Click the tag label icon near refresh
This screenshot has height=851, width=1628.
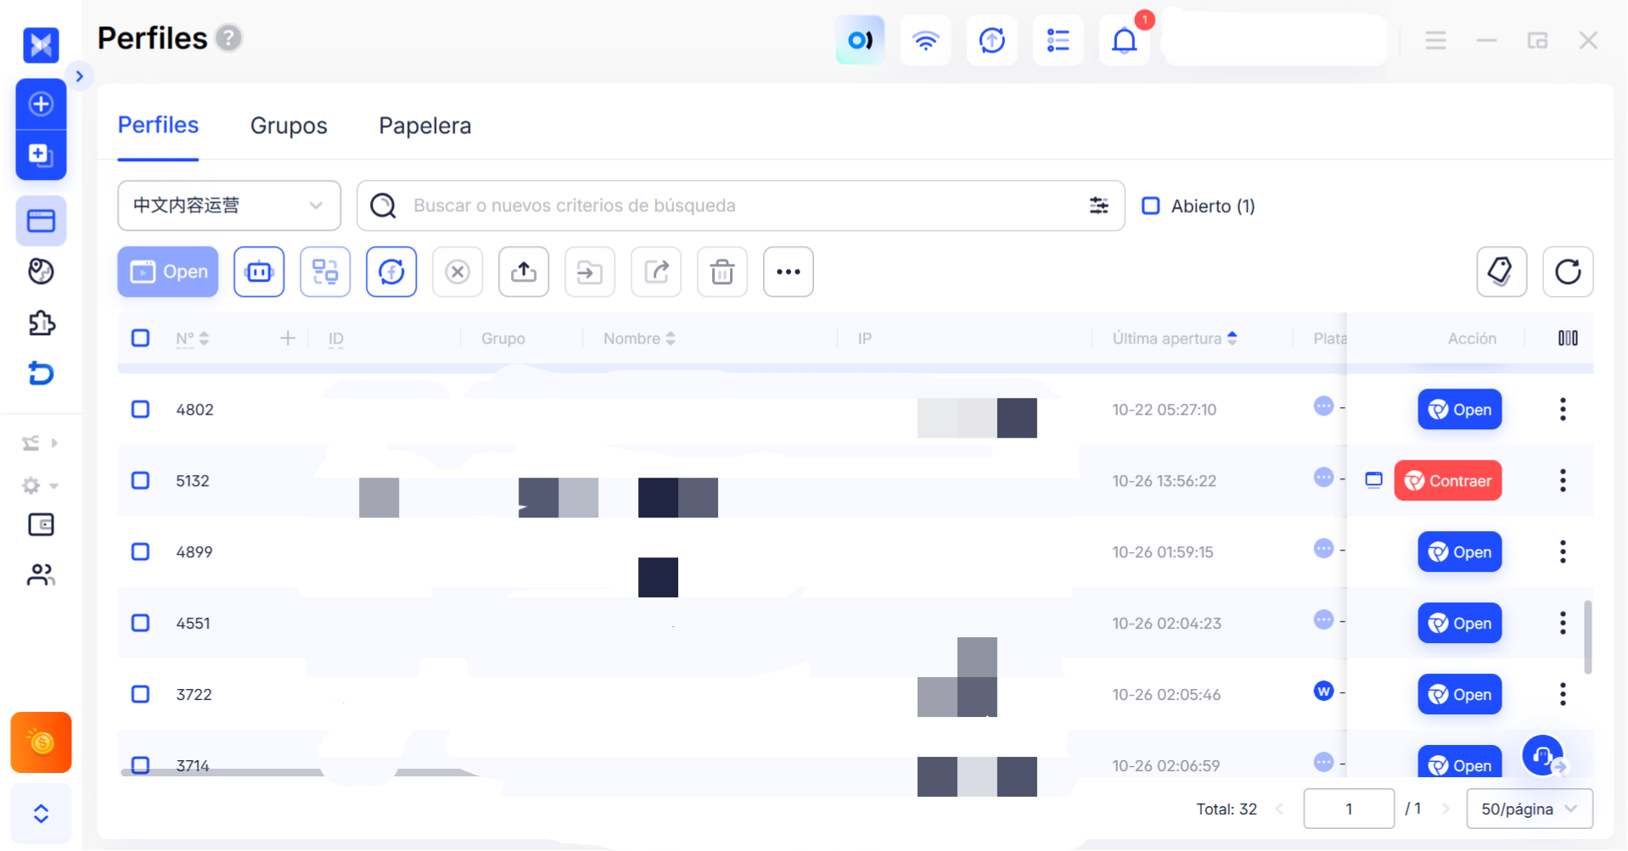(x=1502, y=272)
